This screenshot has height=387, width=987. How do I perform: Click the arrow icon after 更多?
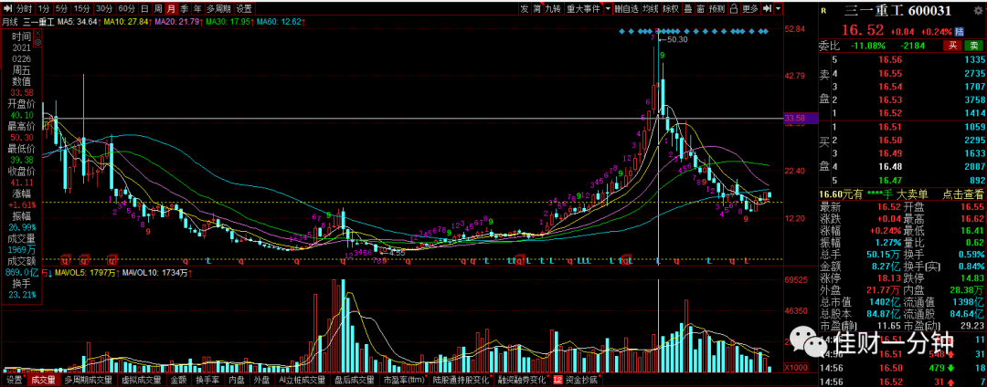(768, 9)
